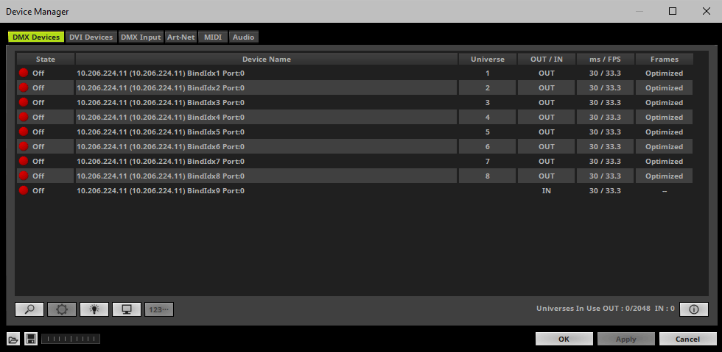Click the ms / FPS column header
The height and width of the screenshot is (352, 722).
[605, 59]
